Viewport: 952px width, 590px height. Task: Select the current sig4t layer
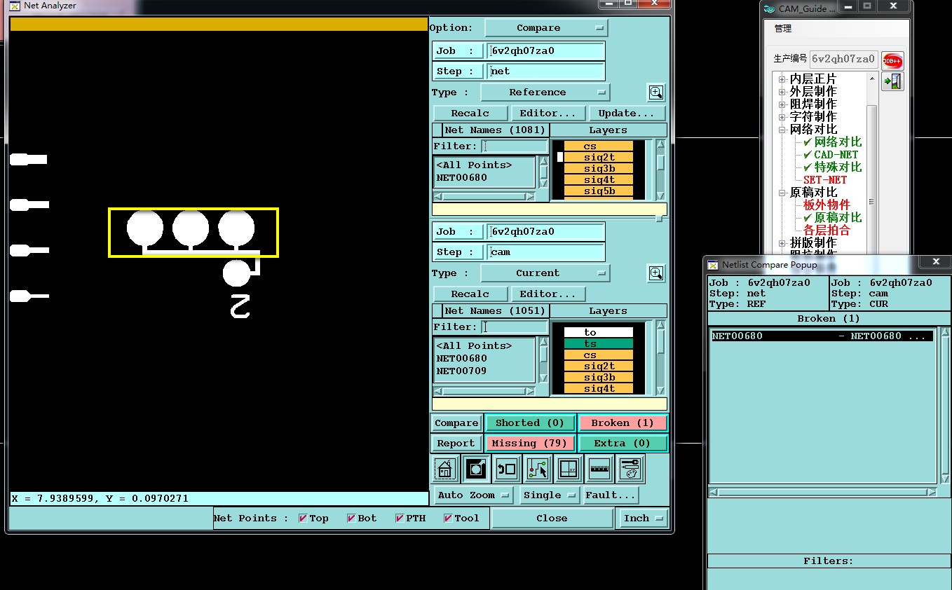point(599,389)
